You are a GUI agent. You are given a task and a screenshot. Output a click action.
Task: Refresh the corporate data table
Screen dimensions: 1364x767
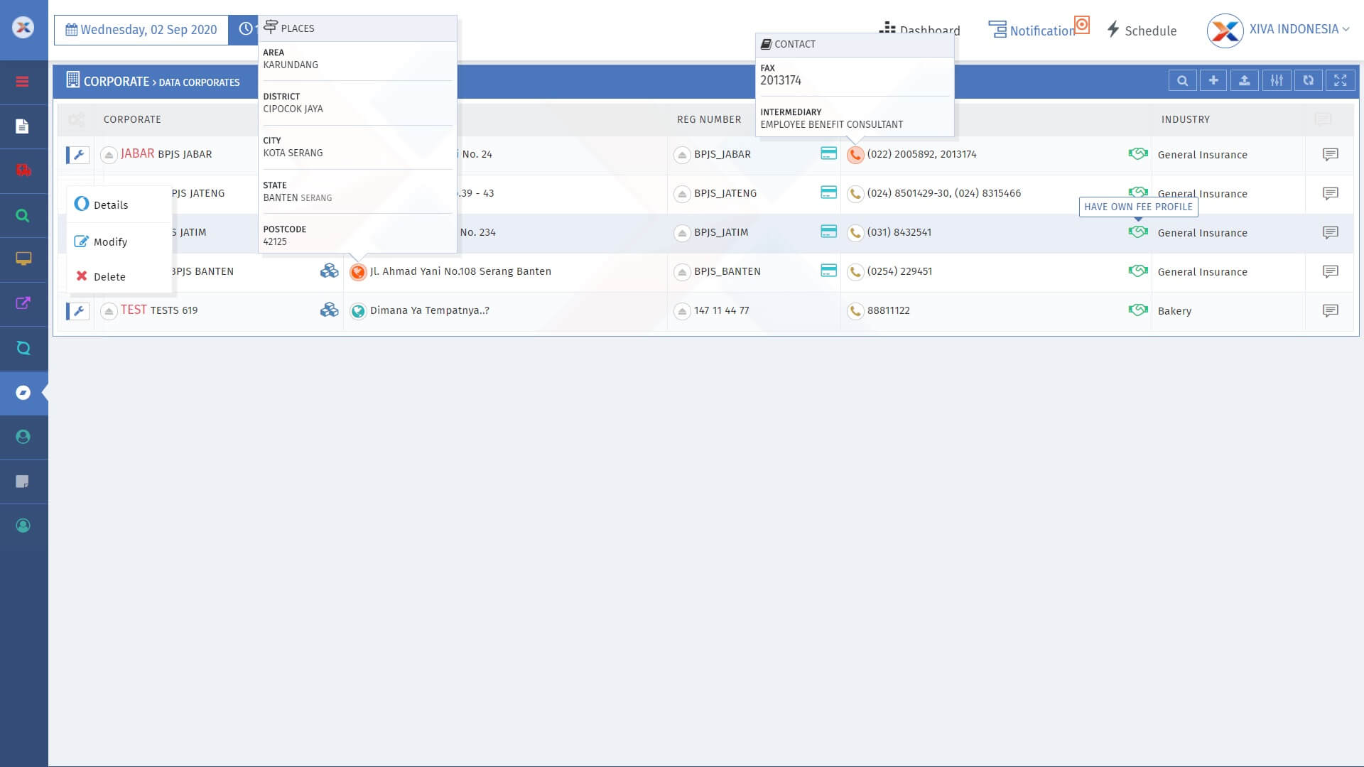click(1309, 80)
